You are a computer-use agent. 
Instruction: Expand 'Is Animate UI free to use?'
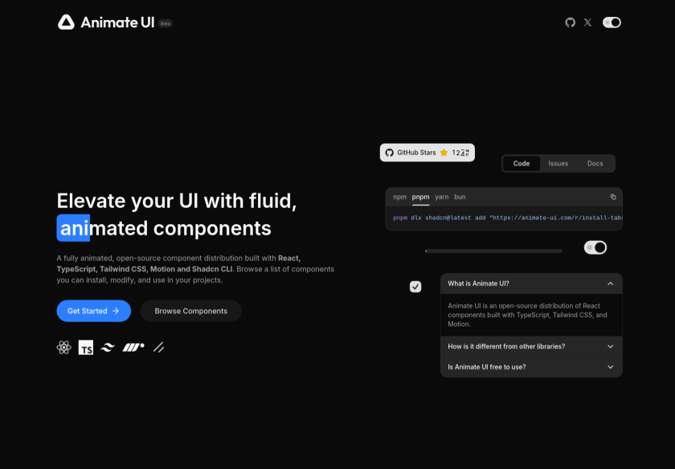[531, 367]
